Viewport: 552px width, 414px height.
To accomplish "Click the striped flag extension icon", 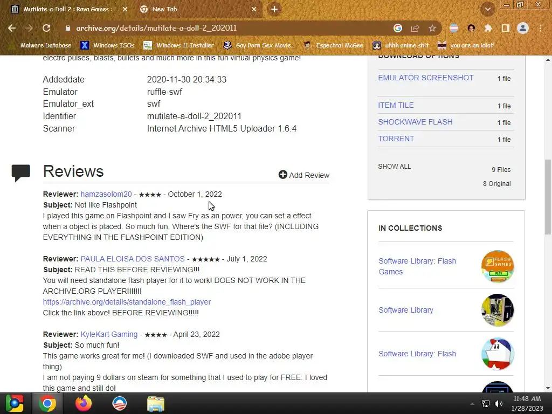I will coord(454,28).
